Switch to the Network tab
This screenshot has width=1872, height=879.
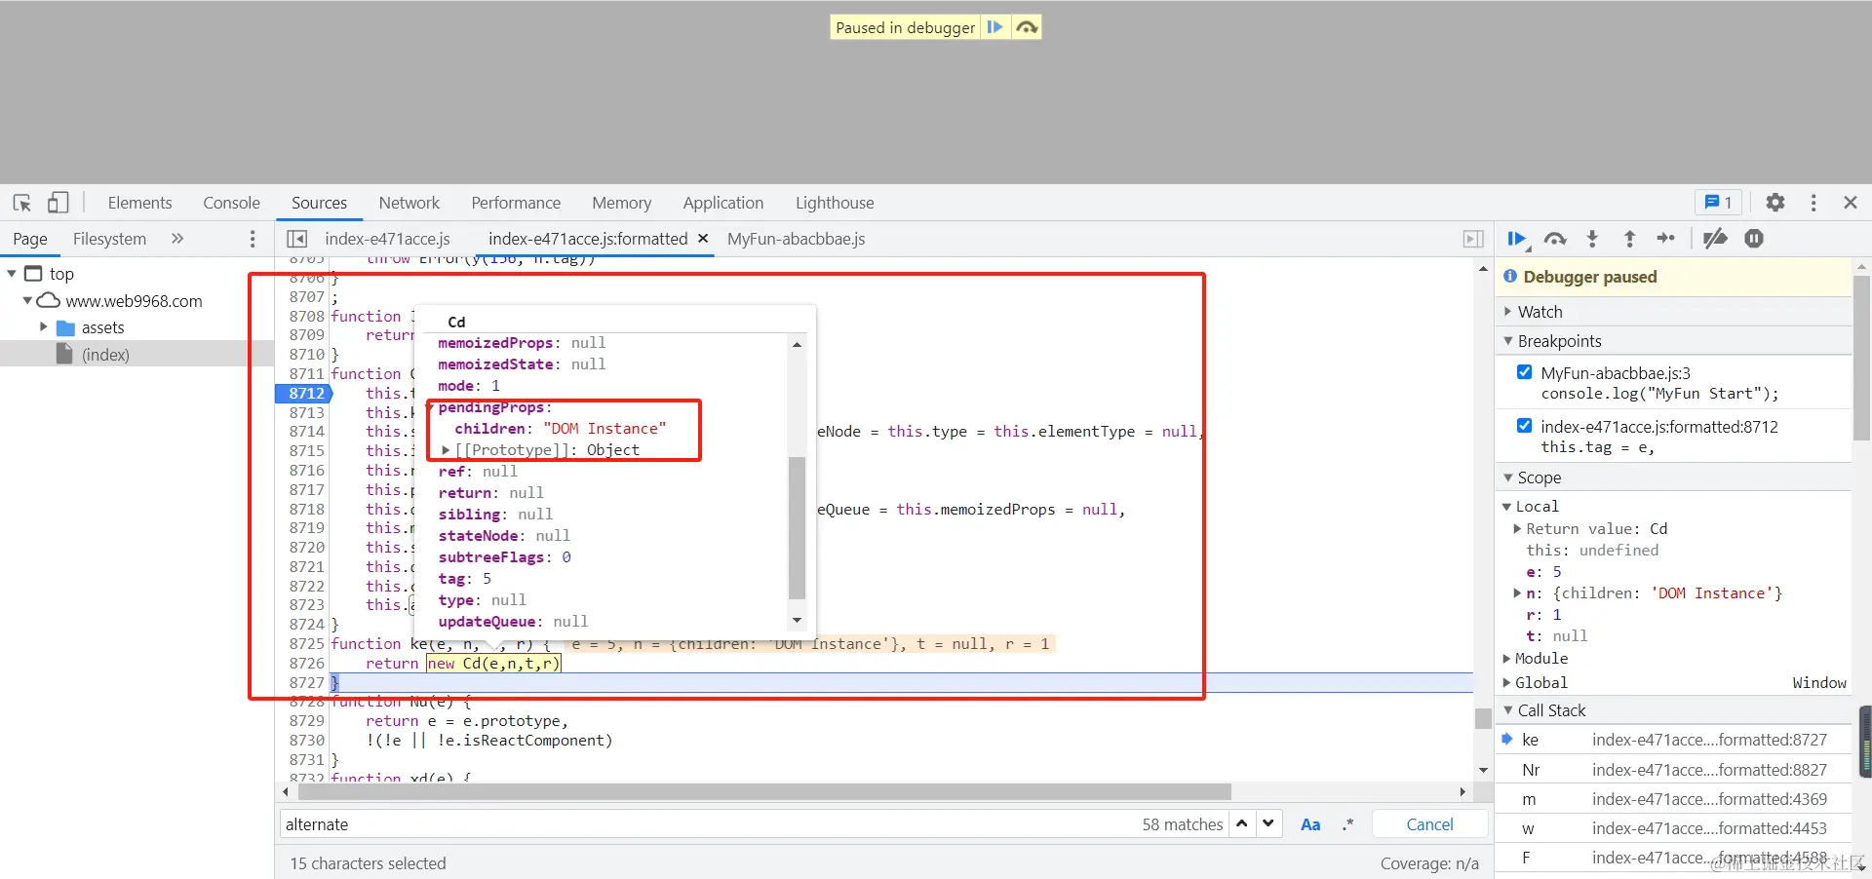(409, 203)
